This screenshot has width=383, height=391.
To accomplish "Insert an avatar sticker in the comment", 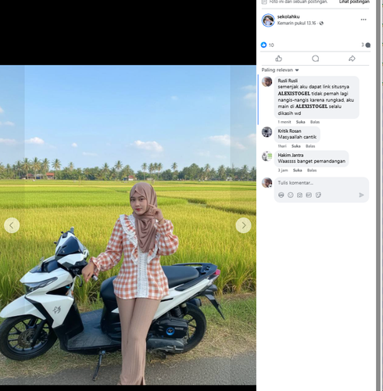I will point(281,195).
